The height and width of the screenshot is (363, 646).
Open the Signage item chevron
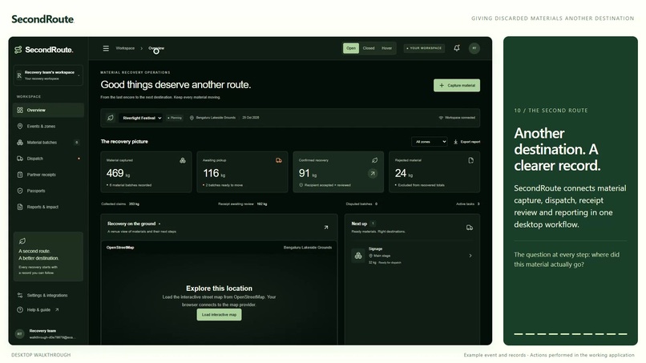click(470, 256)
